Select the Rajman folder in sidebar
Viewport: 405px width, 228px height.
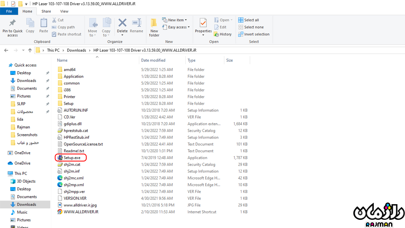click(x=23, y=127)
